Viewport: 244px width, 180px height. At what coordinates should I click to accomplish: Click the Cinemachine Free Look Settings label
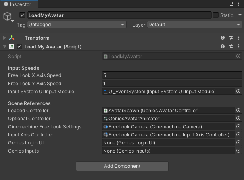click(x=45, y=127)
